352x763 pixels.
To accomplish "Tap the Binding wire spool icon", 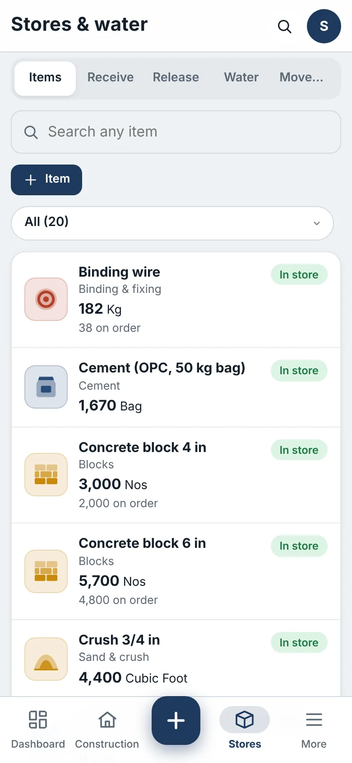I will coord(46,299).
